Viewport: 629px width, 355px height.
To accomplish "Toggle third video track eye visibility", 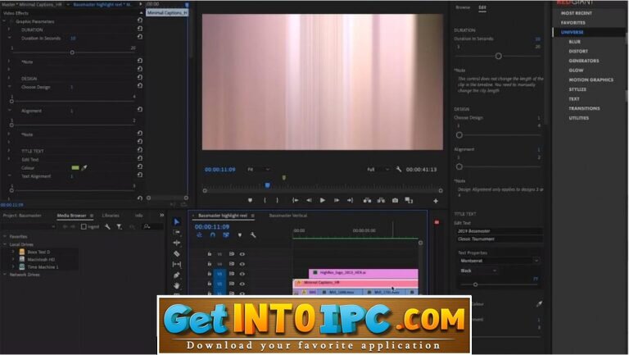I will coord(242,274).
